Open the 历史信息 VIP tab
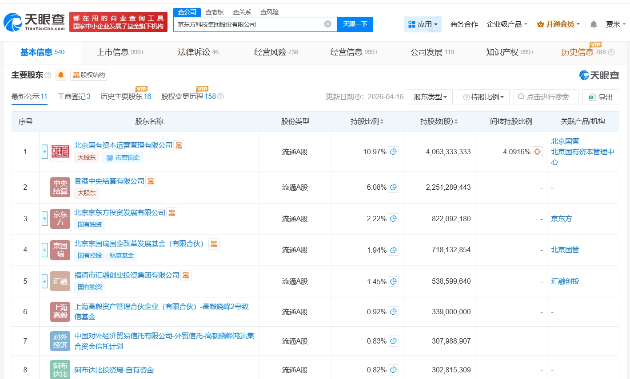The width and height of the screenshot is (630, 379). [x=583, y=52]
